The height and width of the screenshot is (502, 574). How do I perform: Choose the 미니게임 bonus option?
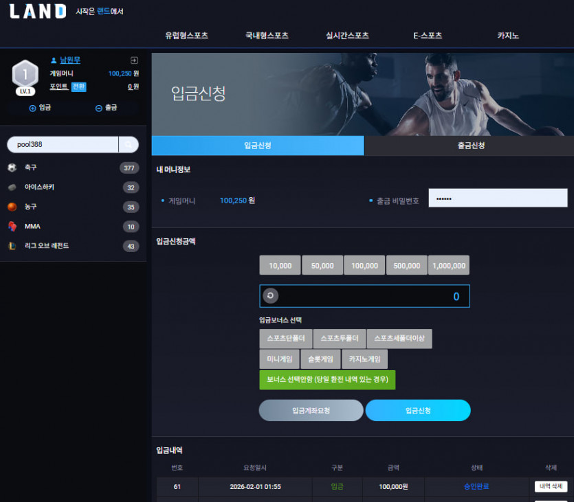click(279, 359)
